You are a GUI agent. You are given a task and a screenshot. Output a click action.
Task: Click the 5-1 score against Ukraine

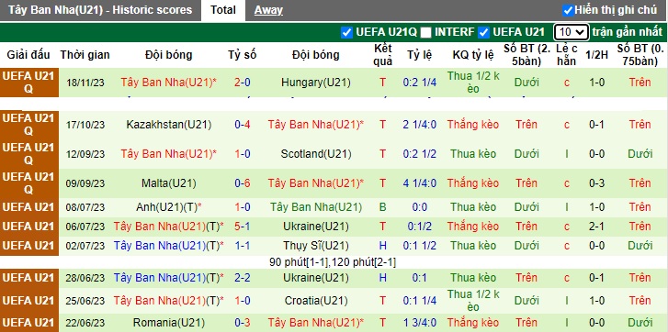(x=242, y=227)
